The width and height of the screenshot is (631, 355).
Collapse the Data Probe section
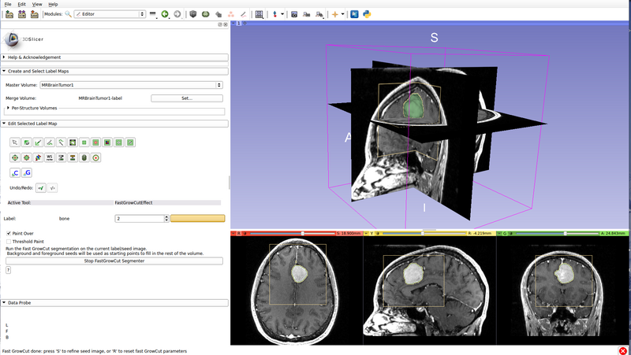[x=4, y=302]
